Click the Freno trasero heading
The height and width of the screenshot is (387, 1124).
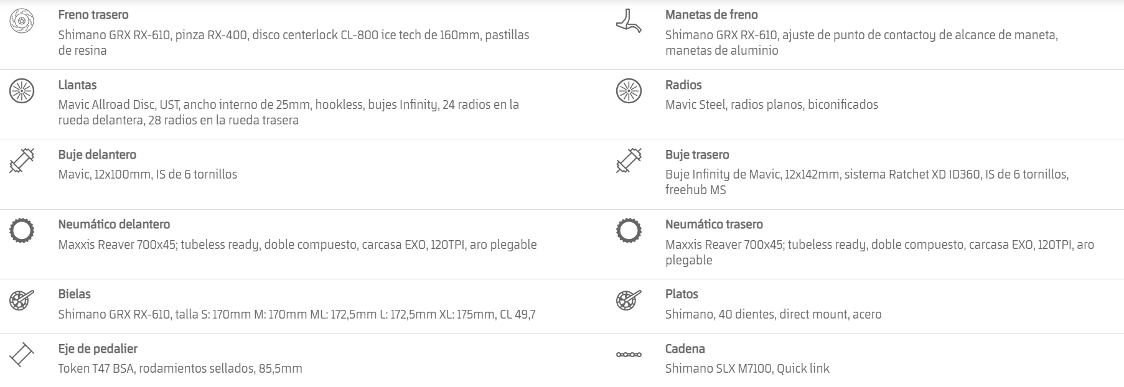pyautogui.click(x=93, y=14)
